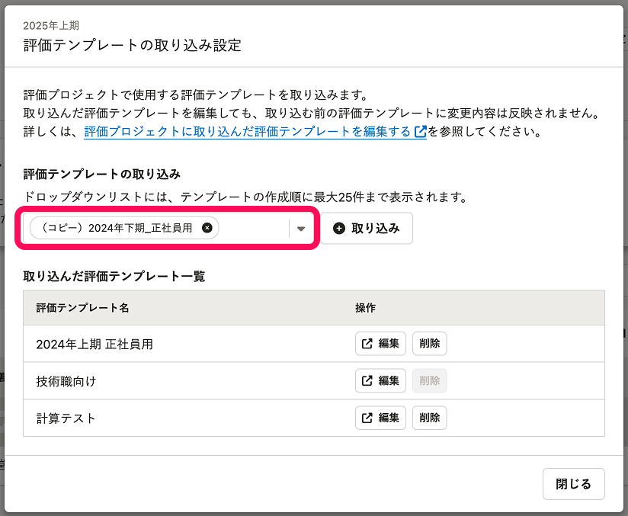Click the greyed-out 削除 button for 技術職向け

tap(429, 381)
